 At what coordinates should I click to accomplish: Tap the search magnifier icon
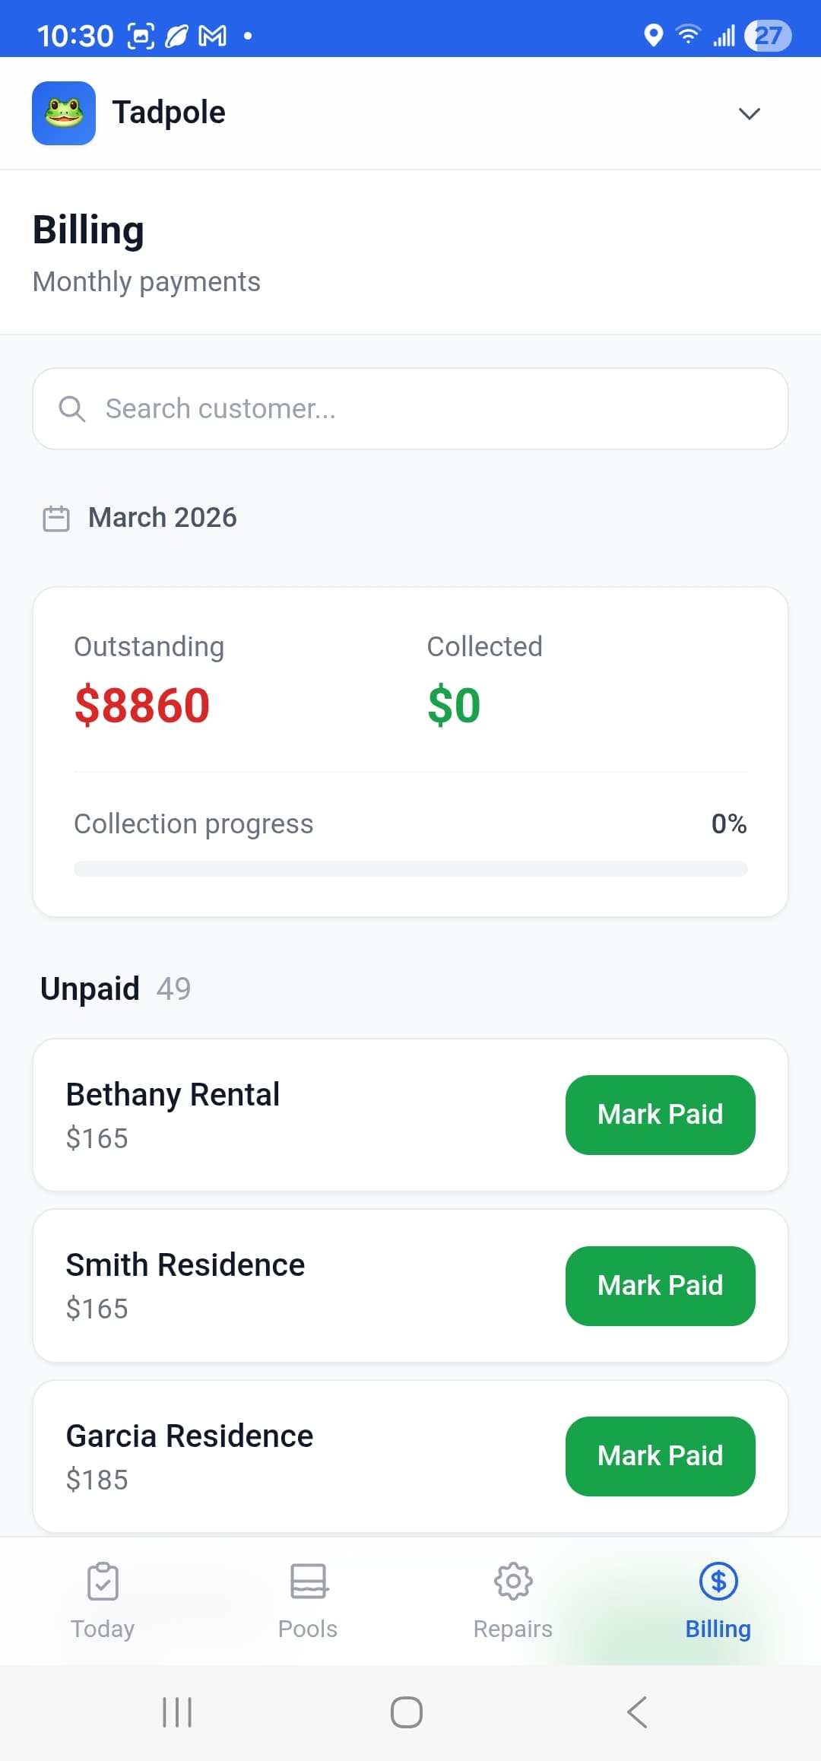pyautogui.click(x=72, y=409)
